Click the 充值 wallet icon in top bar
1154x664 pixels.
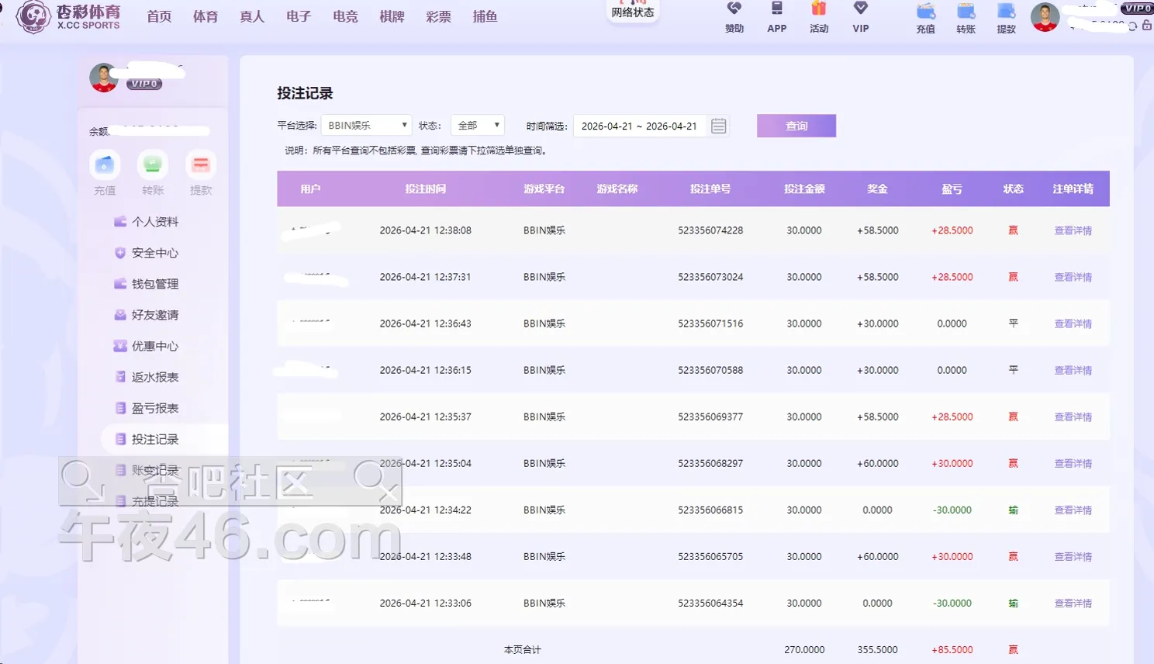click(x=925, y=12)
